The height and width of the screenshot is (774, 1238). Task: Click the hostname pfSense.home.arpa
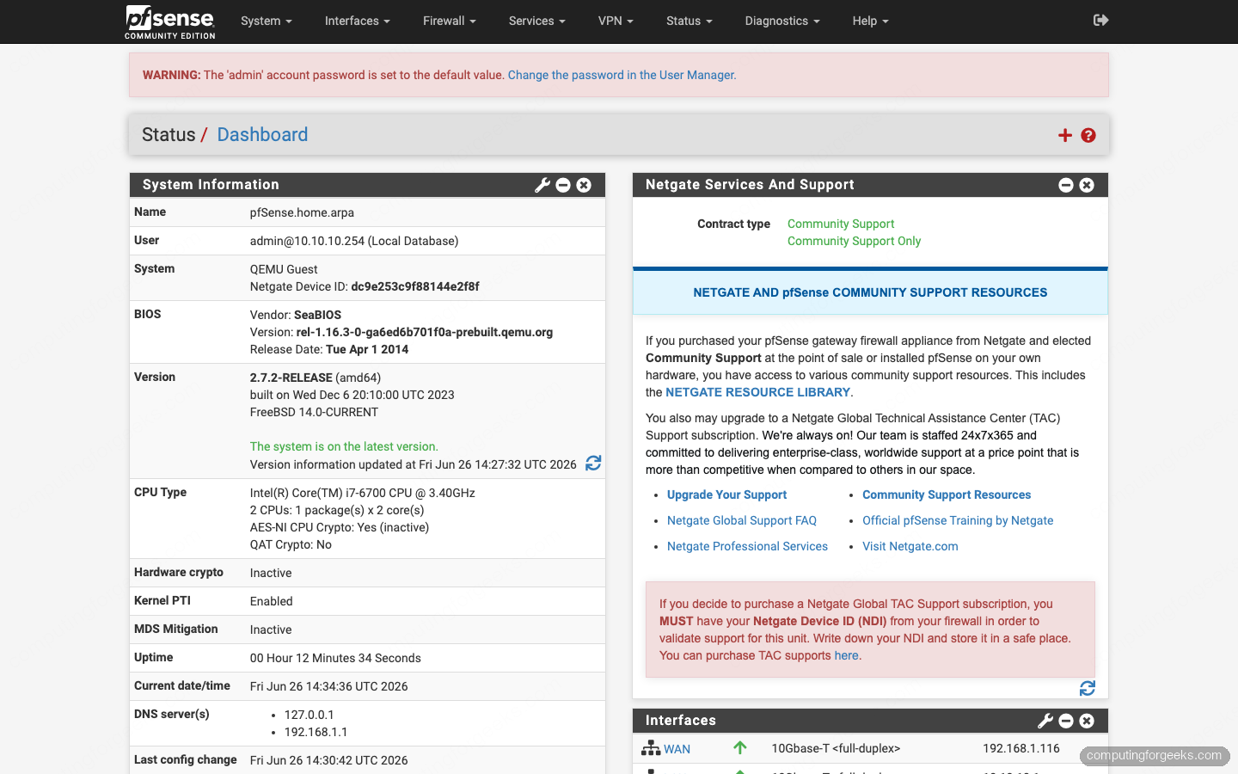[302, 212]
